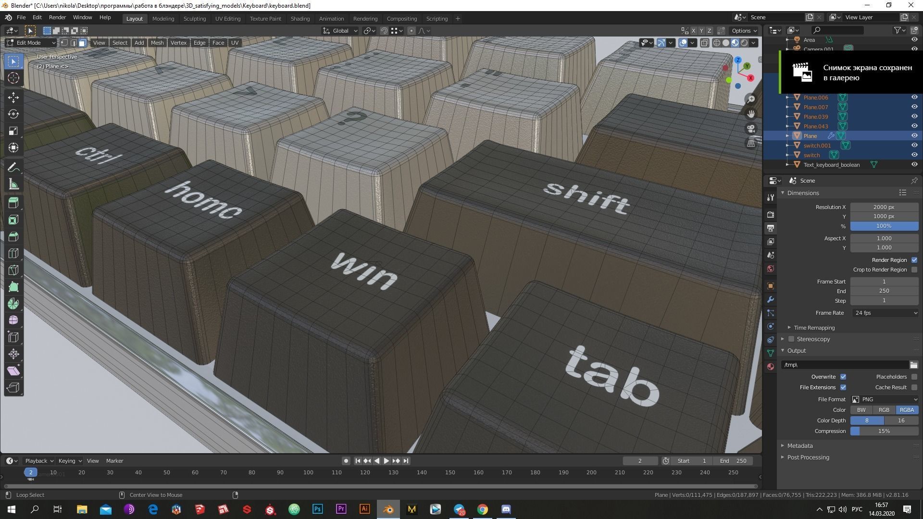
Task: Switch to the UV Editing workspace tab
Action: point(227,19)
